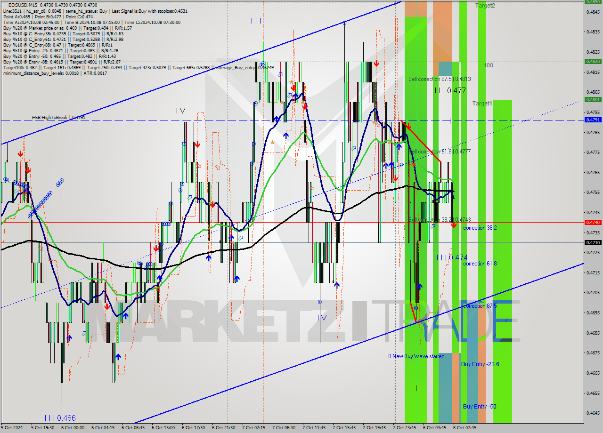Click the 0.4835 price axis label
The height and width of the screenshot is (433, 603).
pyautogui.click(x=592, y=32)
